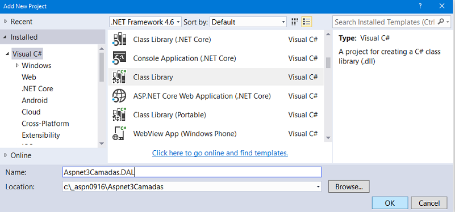The image size is (455, 212).
Task: Close the Add New Project dialog
Action: coord(442,6)
